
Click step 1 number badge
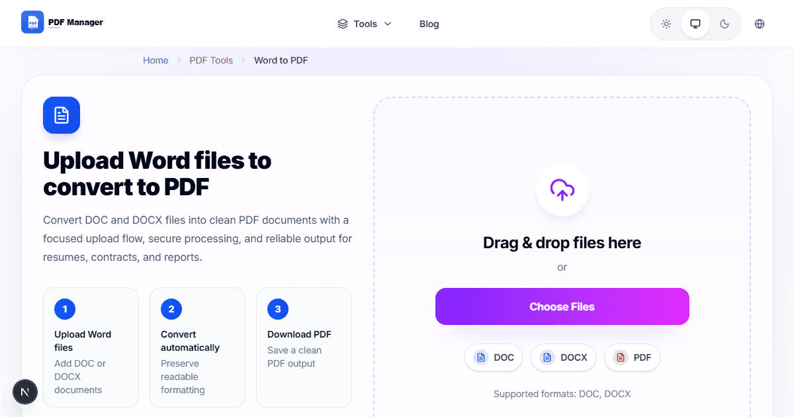click(x=65, y=309)
